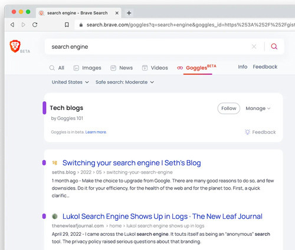Open the top Feedback link
295x250 pixels.
(265, 67)
